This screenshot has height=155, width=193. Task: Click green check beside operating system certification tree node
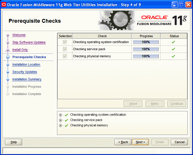click(x=66, y=115)
